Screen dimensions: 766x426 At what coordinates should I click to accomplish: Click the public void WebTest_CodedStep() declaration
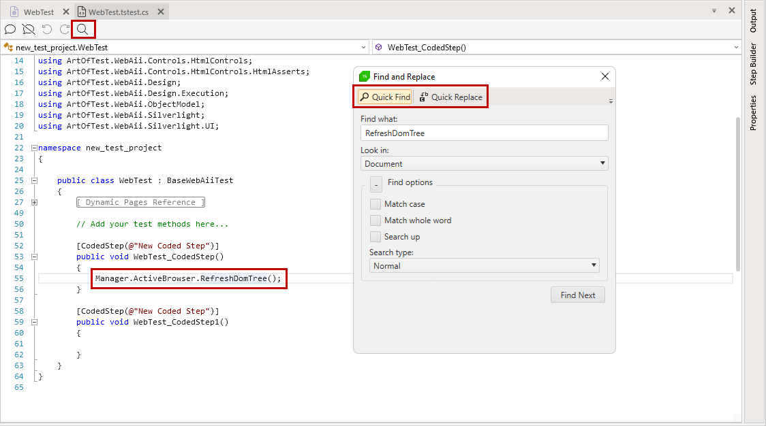point(150,257)
